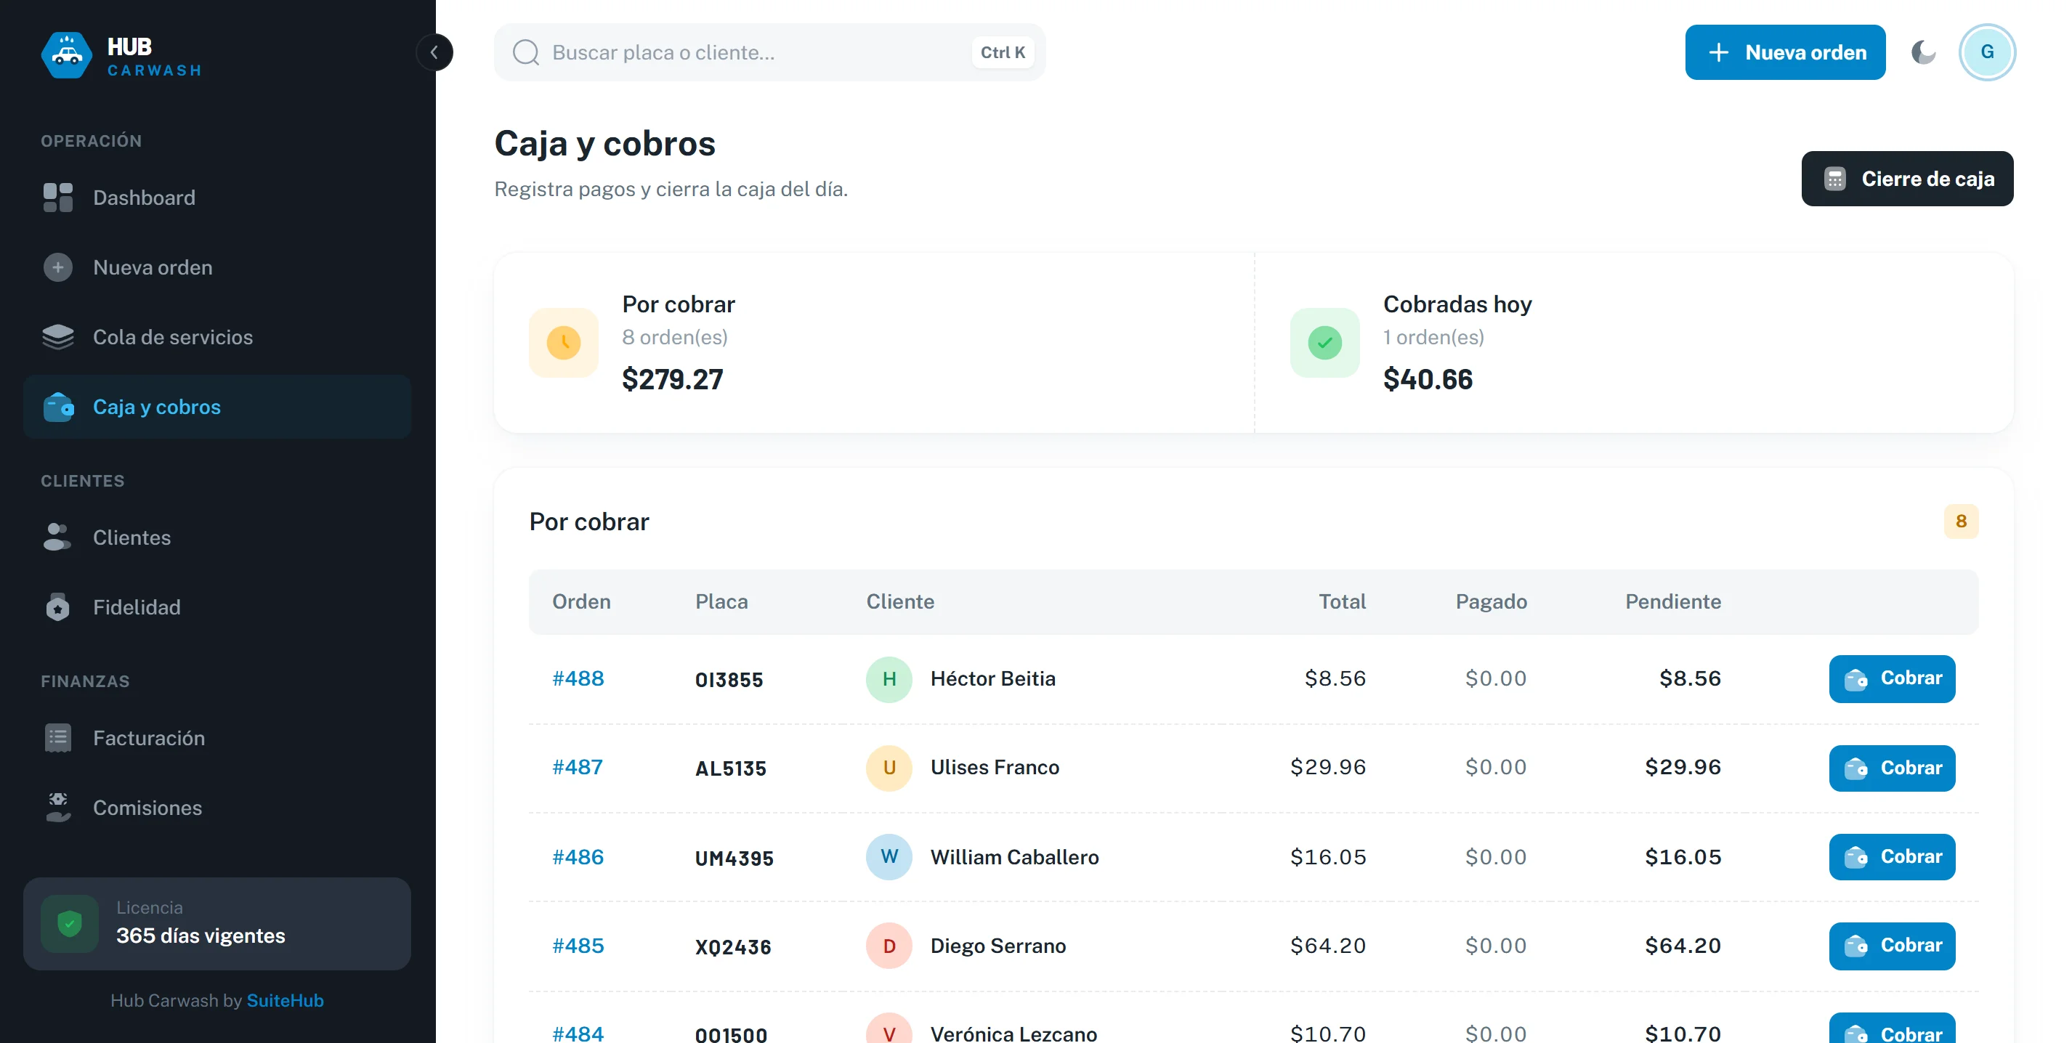Screen dimensions: 2072x1043
Task: Click the Por cobrar clock icon
Action: 564,344
